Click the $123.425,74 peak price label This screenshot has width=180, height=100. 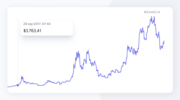click(x=152, y=12)
